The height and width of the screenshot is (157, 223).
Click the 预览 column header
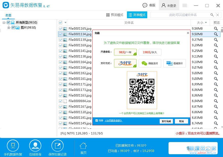coord(216,23)
